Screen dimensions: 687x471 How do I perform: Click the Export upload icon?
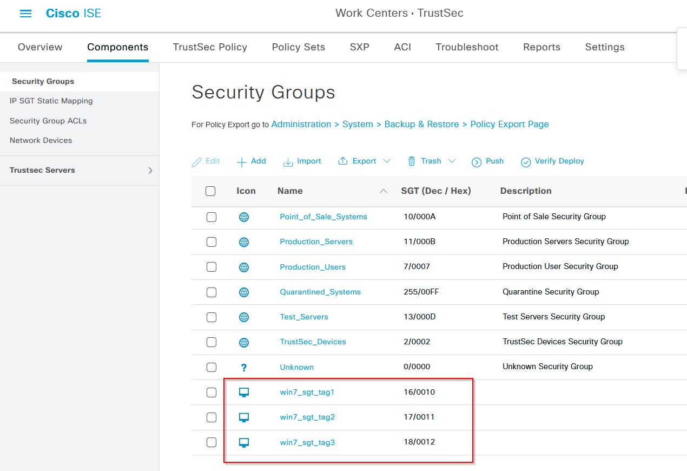tap(342, 161)
